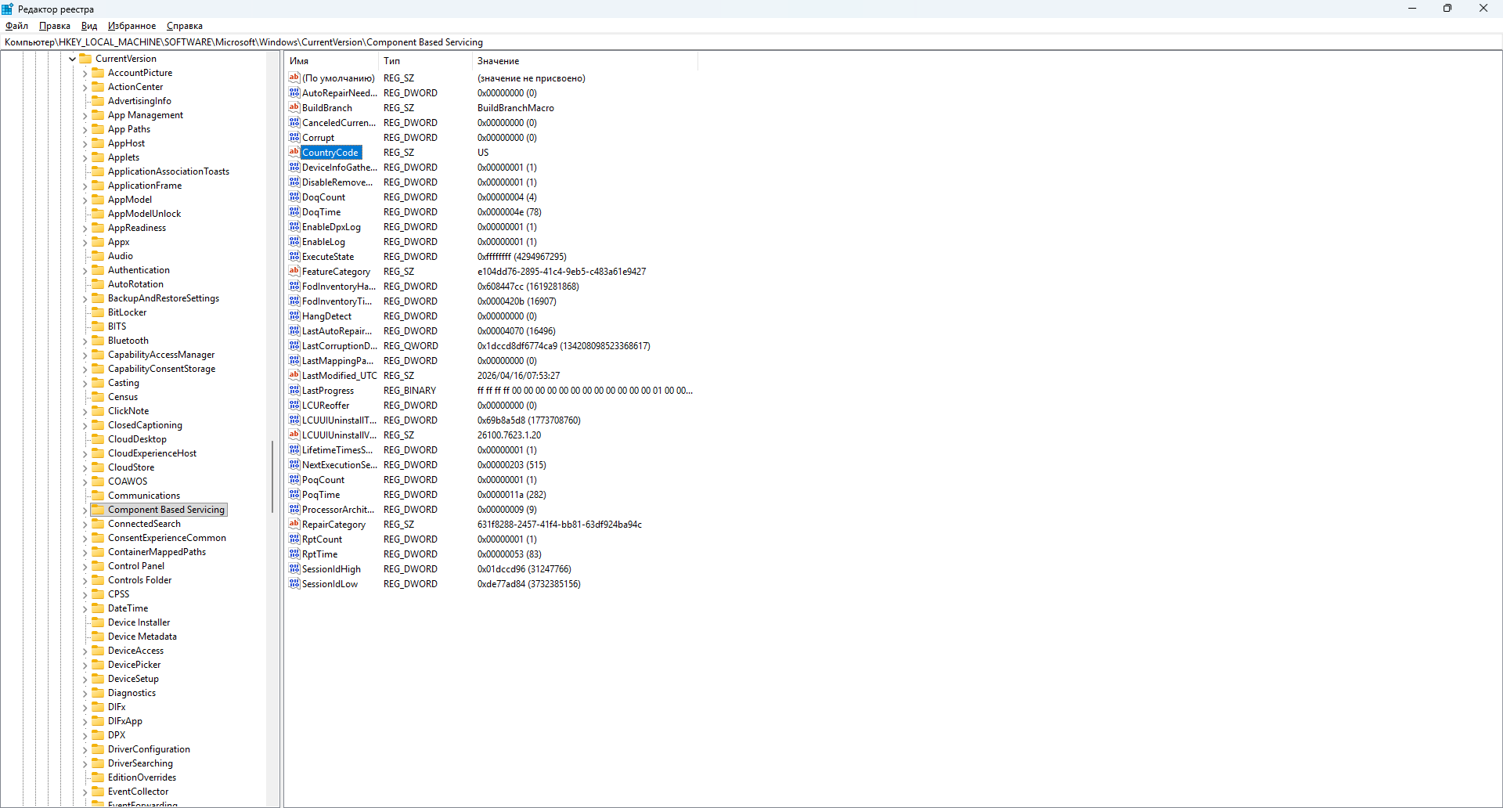Click the Component Based Servicing folder icon
This screenshot has width=1503, height=808.
(98, 510)
